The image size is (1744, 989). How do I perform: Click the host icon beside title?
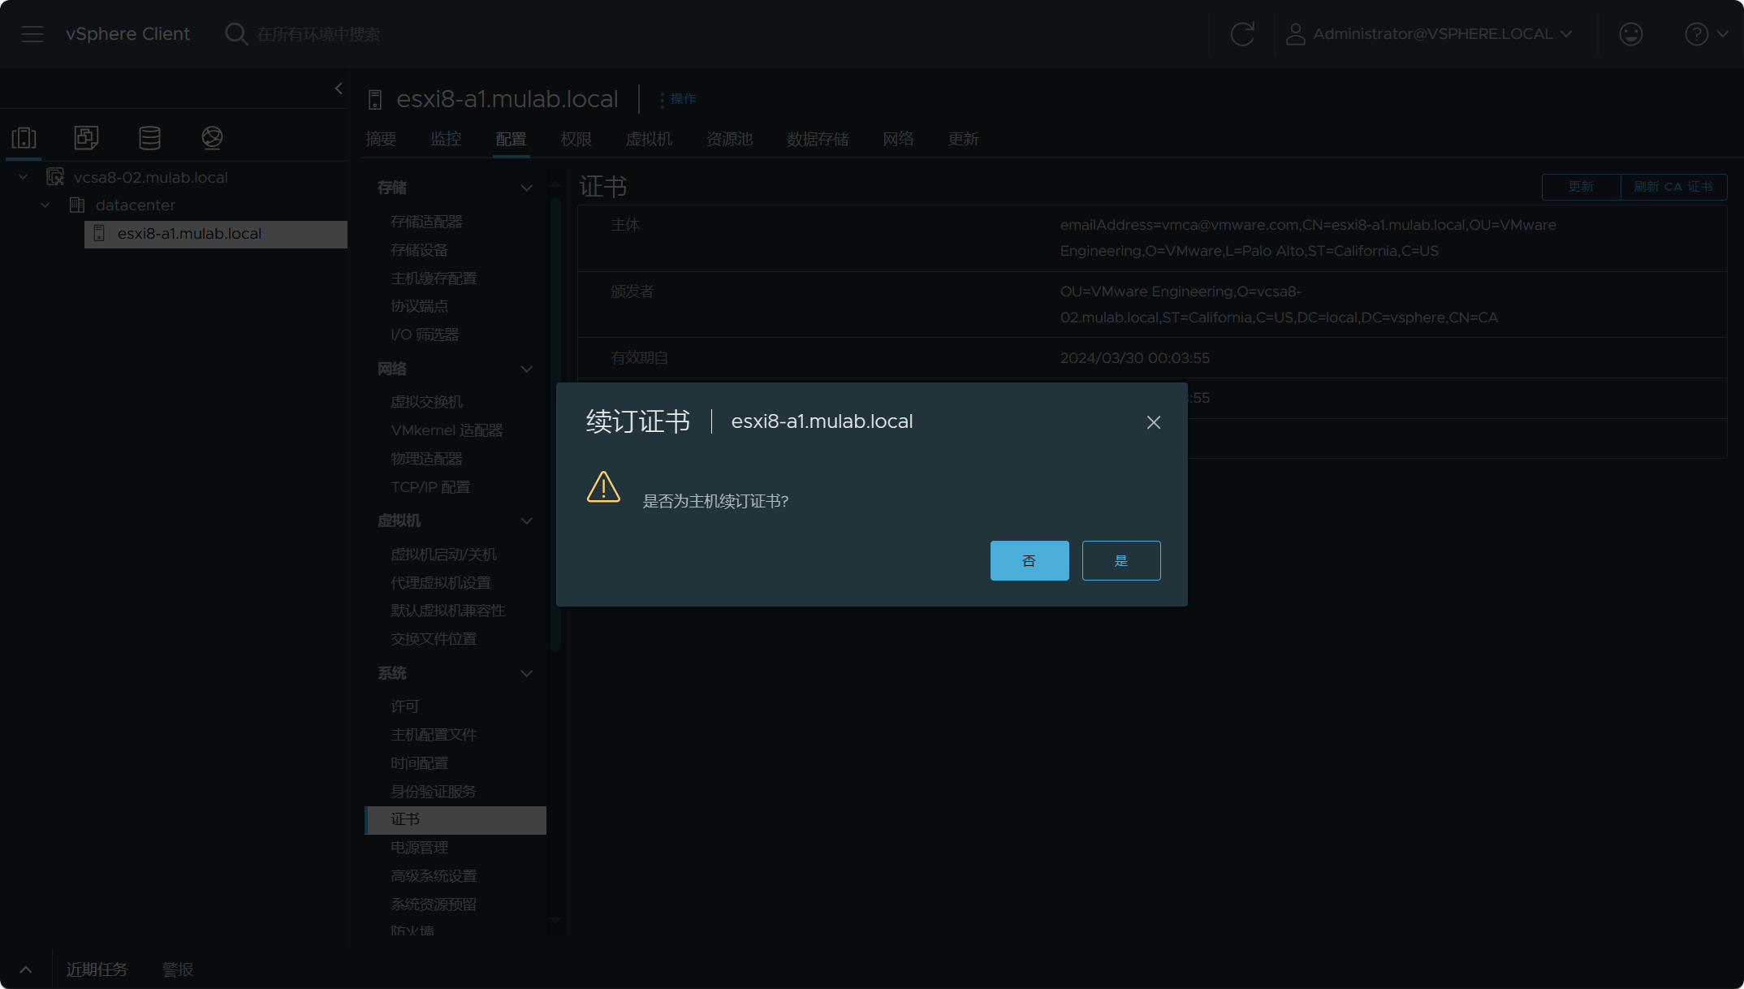(x=375, y=100)
